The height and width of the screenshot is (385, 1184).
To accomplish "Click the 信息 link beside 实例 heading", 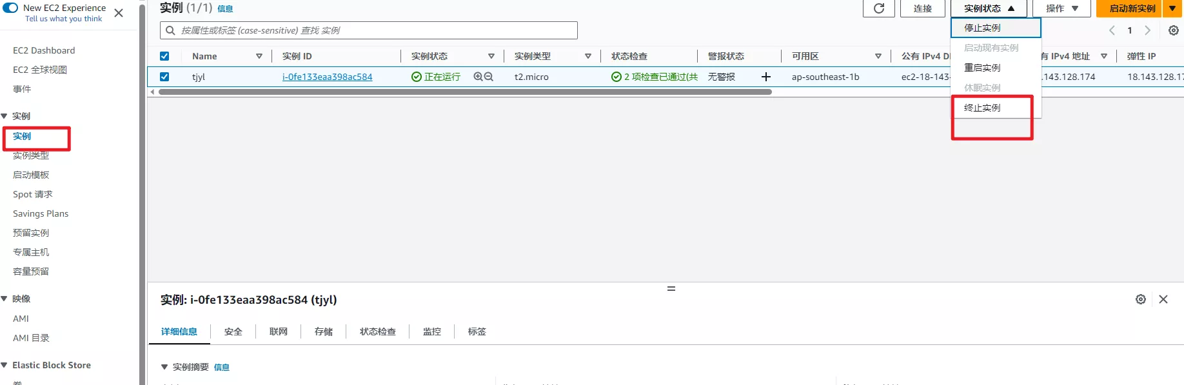I will click(x=225, y=9).
